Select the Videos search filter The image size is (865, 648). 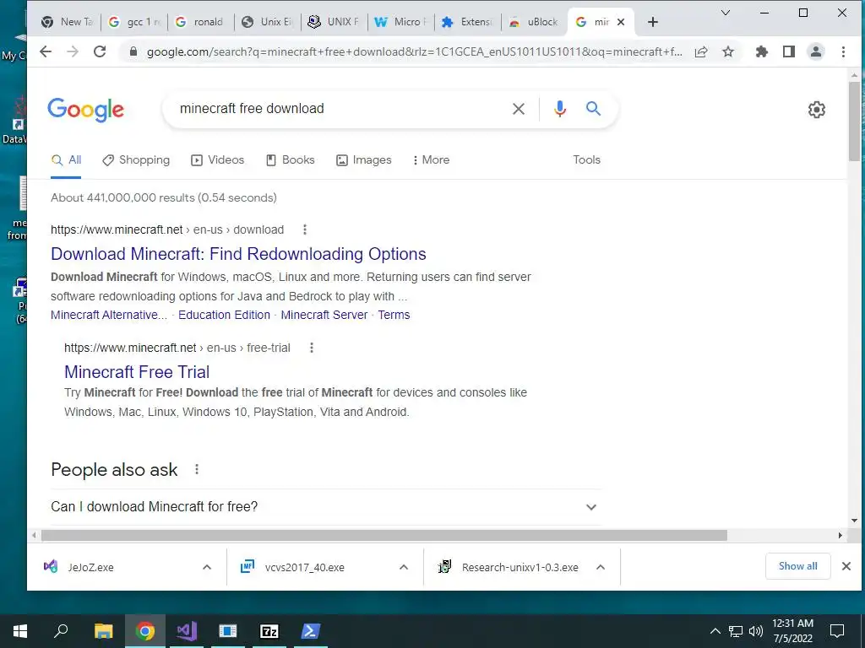click(x=217, y=159)
